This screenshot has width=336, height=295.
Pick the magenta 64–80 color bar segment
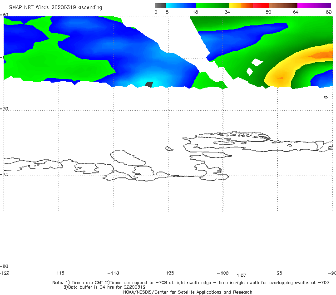point(314,5)
